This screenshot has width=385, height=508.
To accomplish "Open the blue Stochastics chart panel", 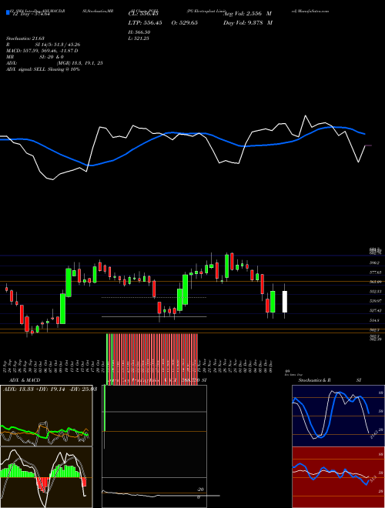I will (339, 416).
